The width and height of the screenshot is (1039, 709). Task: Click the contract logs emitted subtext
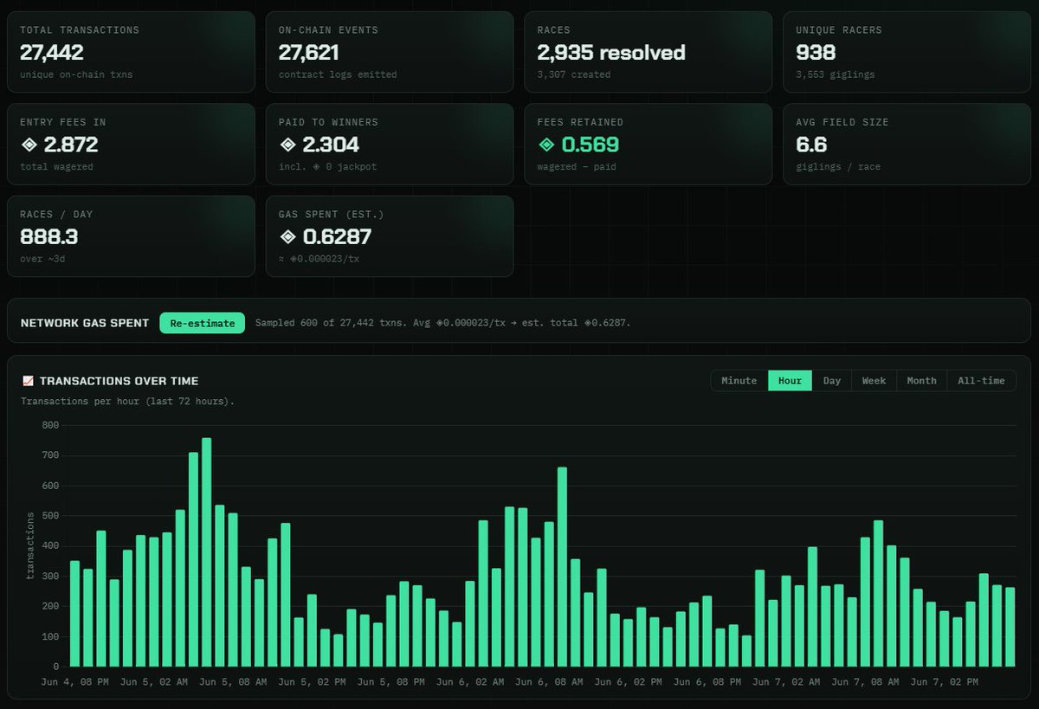[x=338, y=75]
